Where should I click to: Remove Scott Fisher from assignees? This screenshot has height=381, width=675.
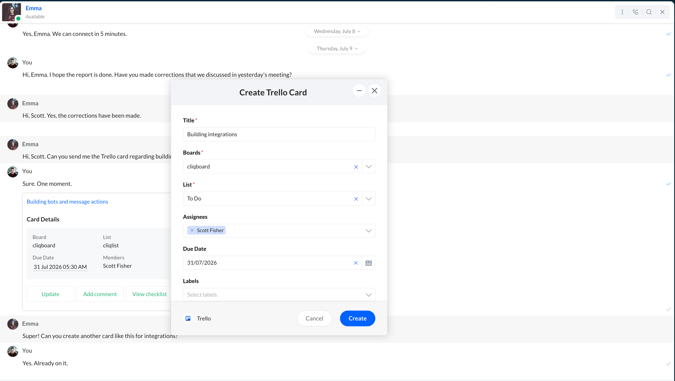pyautogui.click(x=192, y=230)
